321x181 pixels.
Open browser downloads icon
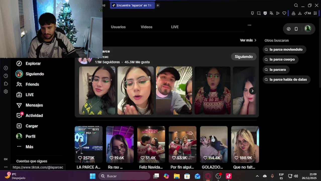pyautogui.click(x=300, y=13)
